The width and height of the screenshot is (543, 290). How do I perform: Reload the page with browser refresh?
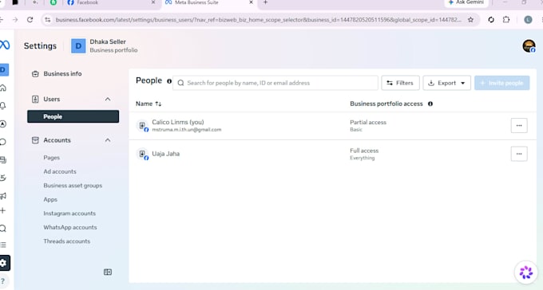tap(30, 20)
